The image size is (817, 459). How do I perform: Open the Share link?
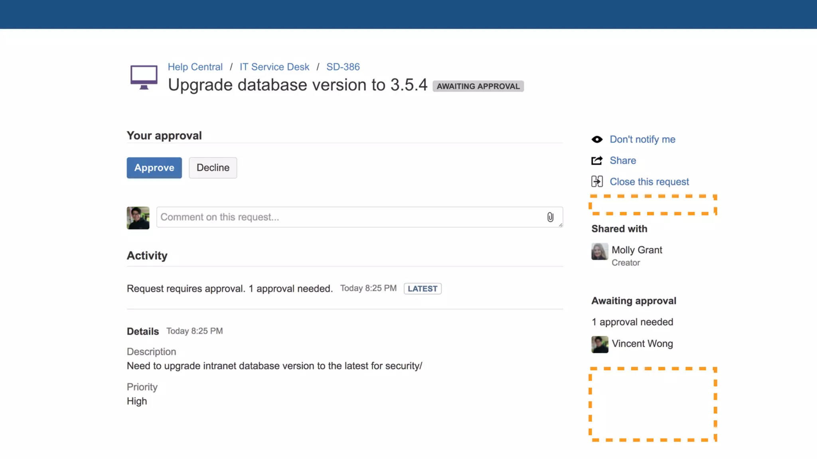click(623, 161)
